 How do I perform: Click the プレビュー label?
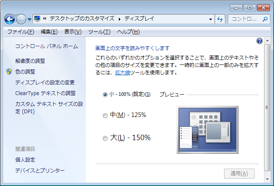(x=172, y=95)
